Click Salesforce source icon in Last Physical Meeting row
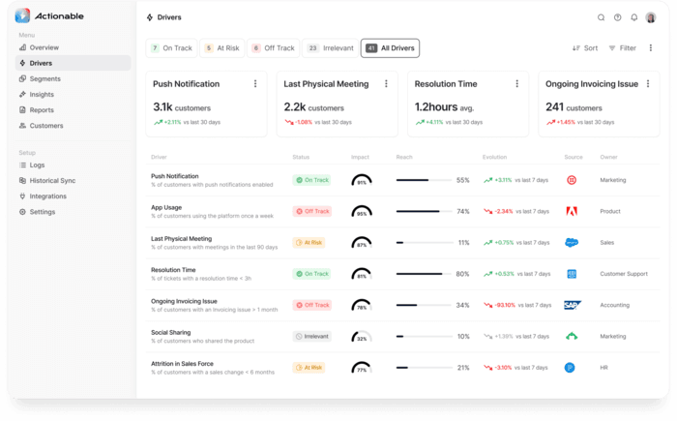 click(x=572, y=243)
